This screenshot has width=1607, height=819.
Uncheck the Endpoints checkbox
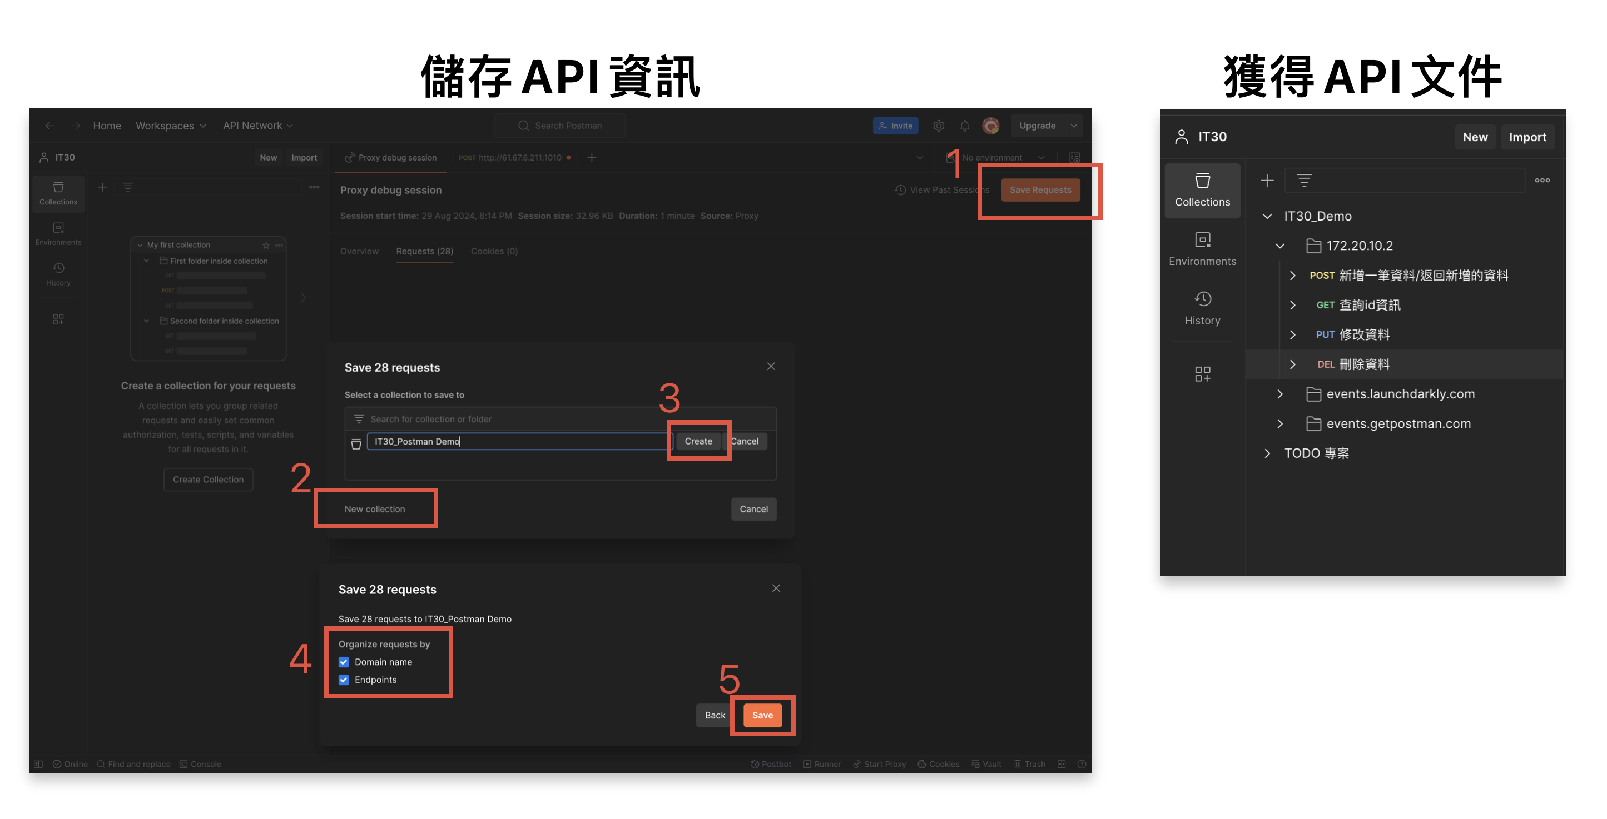(344, 680)
